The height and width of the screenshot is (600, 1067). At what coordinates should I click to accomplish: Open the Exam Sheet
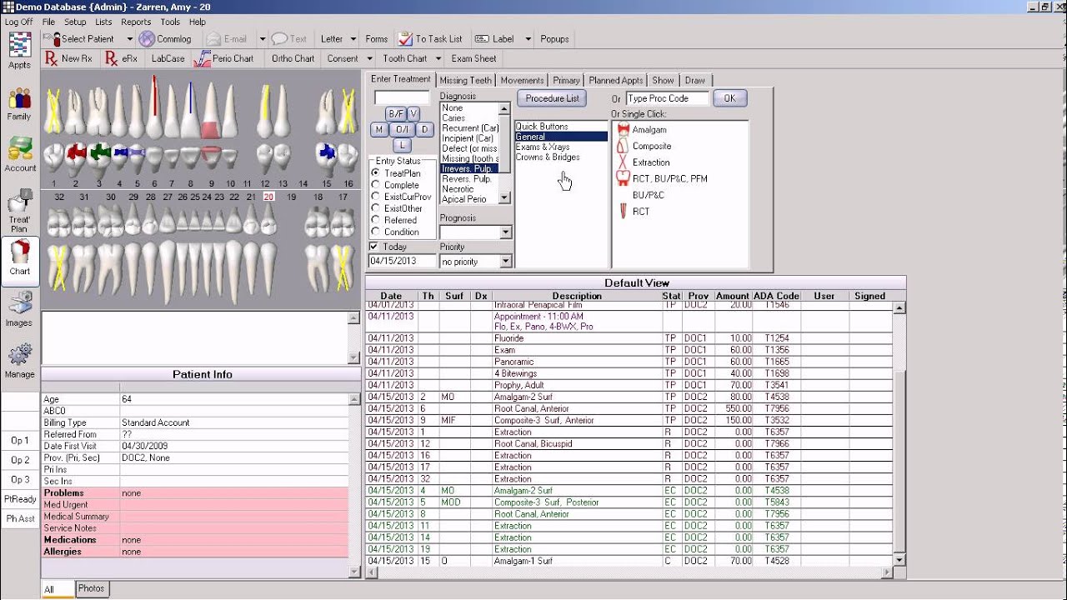coord(473,59)
